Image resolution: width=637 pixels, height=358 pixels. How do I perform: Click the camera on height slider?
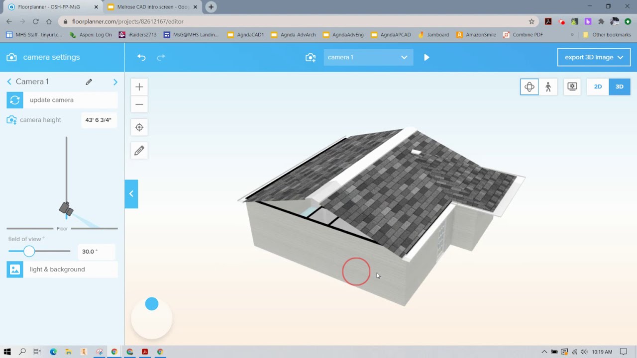point(66,209)
